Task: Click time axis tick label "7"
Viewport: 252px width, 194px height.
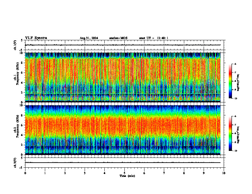Action: point(164,173)
